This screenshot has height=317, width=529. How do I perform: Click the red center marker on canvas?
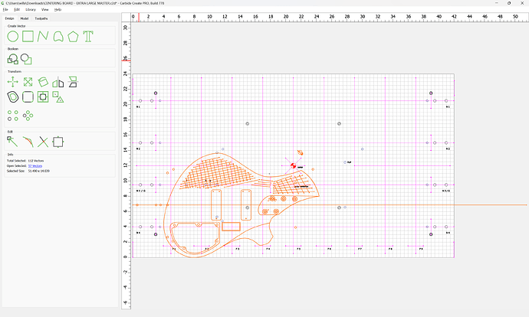click(x=293, y=165)
